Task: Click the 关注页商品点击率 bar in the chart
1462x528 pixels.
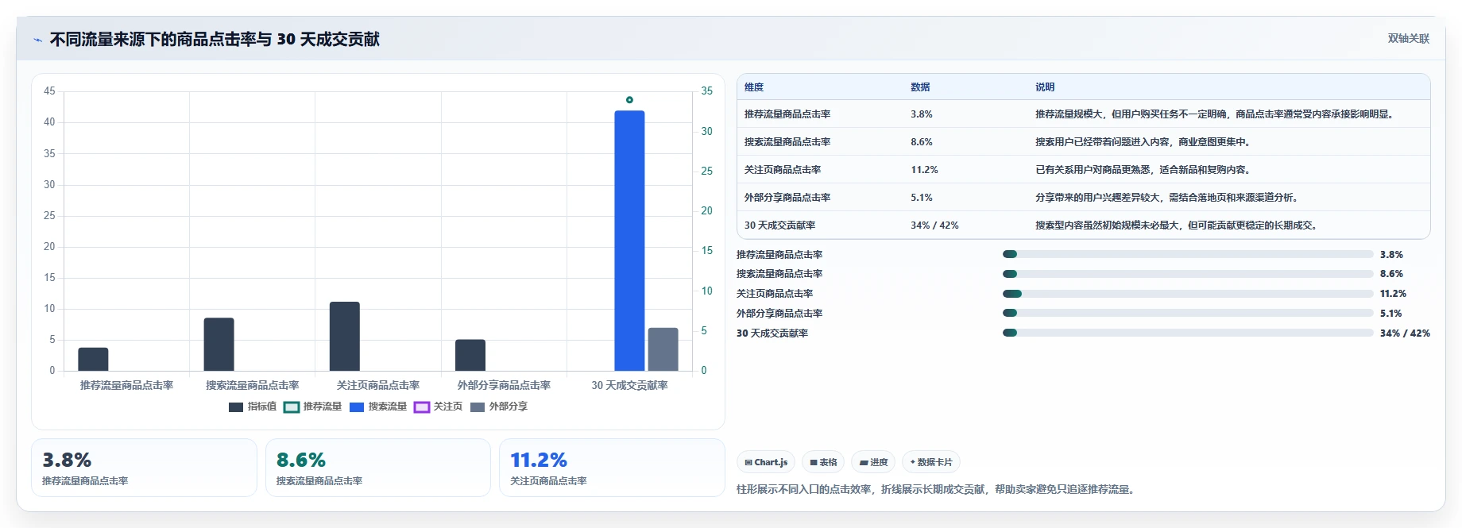Action: (x=345, y=336)
